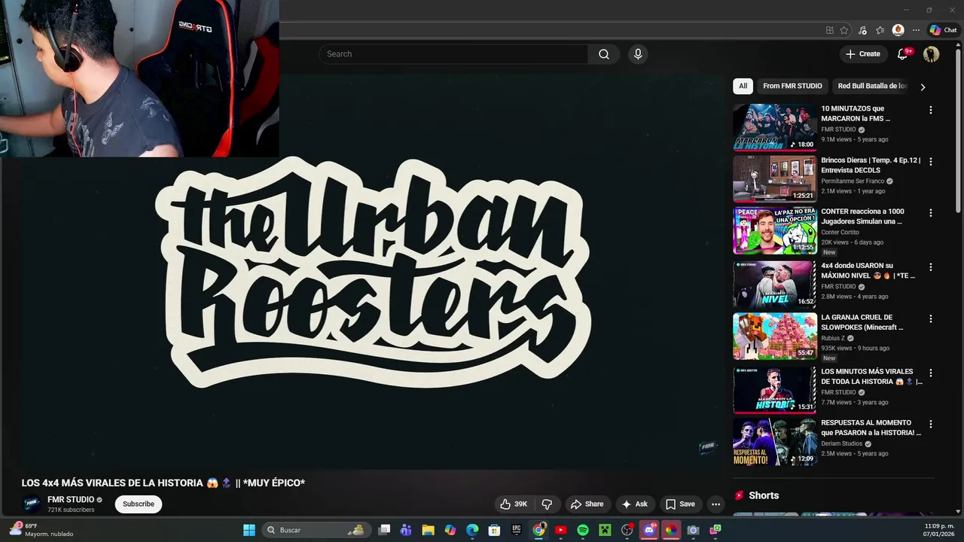Viewport: 964px width, 542px height.
Task: Share this video
Action: click(x=587, y=504)
